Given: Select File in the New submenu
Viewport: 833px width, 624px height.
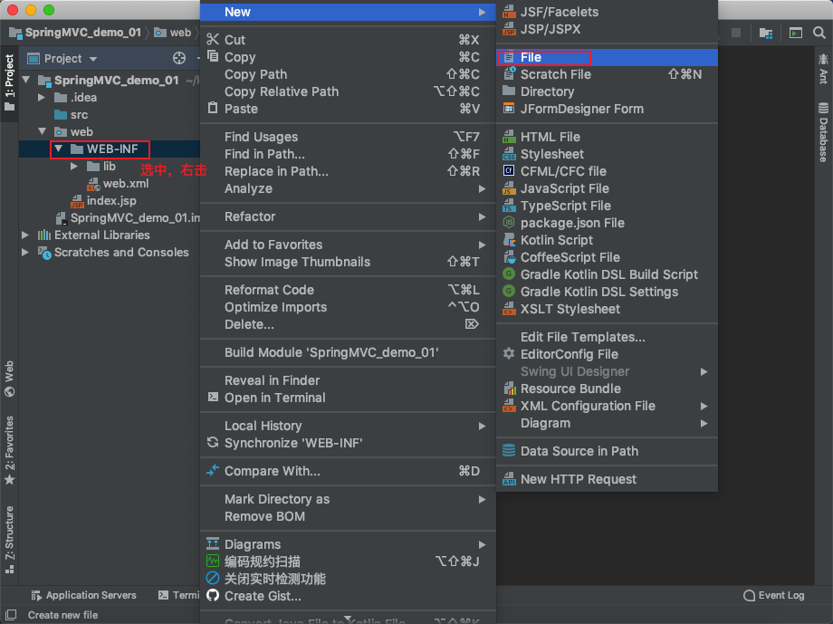Looking at the screenshot, I should click(x=608, y=57).
